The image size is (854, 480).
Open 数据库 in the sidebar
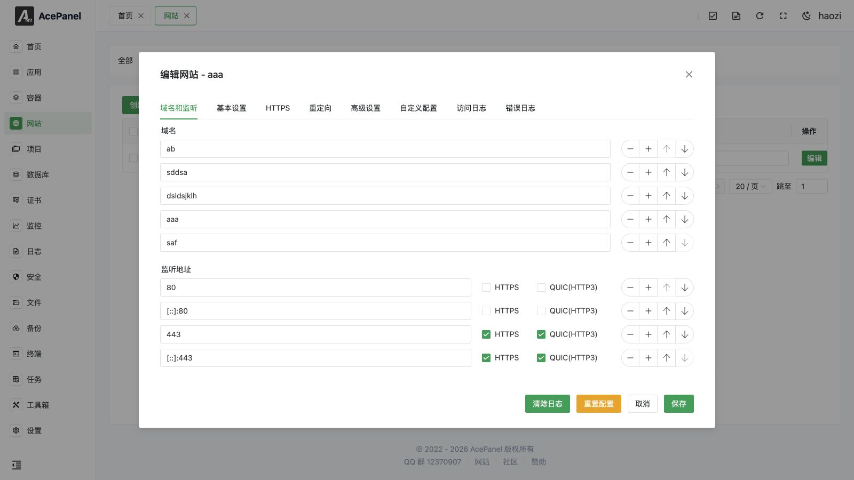pyautogui.click(x=48, y=174)
